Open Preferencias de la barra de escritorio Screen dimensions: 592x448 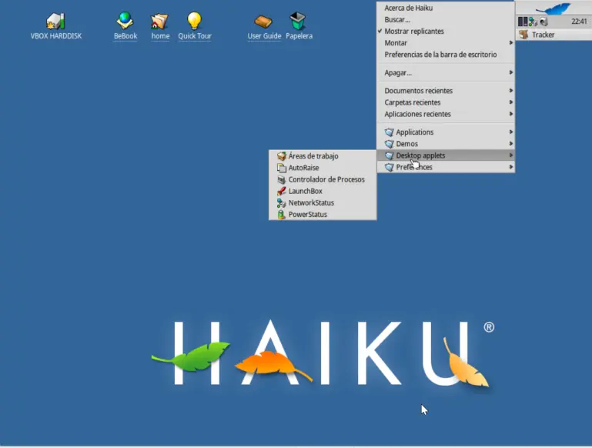coord(440,55)
